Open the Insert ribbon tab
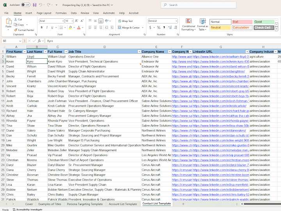This screenshot has height=211, width=281. pyautogui.click(x=28, y=13)
